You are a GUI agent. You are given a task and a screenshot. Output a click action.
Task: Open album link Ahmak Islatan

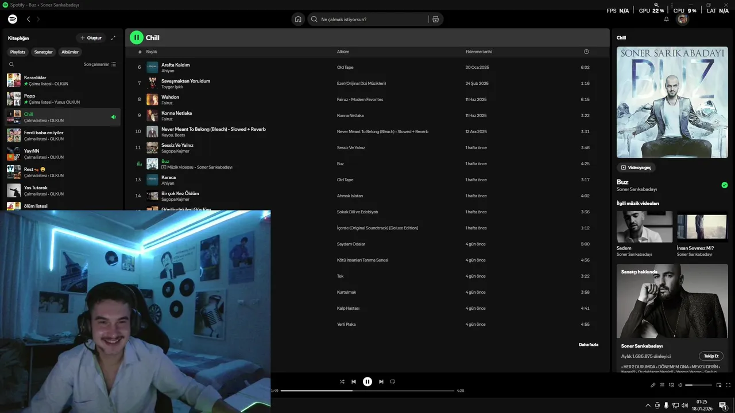(350, 196)
